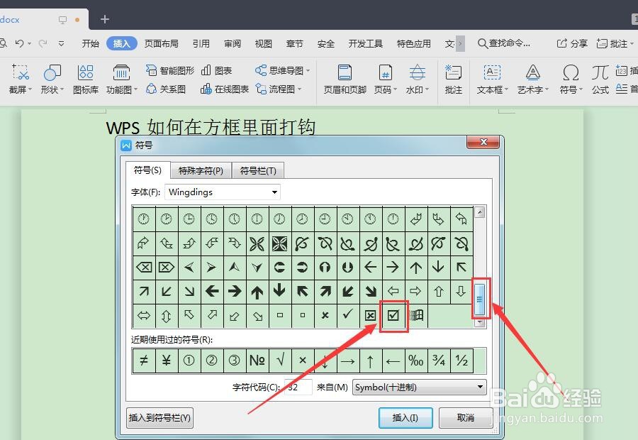This screenshot has width=638, height=440.
Task: Insert a 智能图形 smart graphic
Action: click(170, 70)
